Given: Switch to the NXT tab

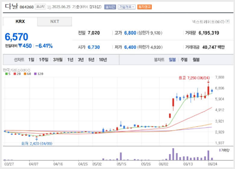Looking at the screenshot, I should click(55, 22).
